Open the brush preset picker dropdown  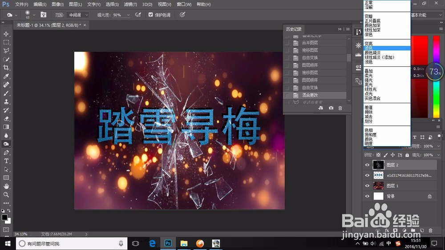pyautogui.click(x=34, y=15)
